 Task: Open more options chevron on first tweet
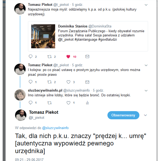(x=146, y=5)
